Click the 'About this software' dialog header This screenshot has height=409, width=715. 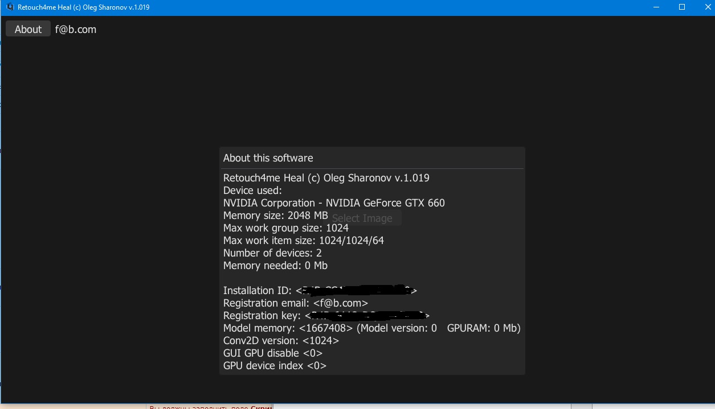point(268,158)
